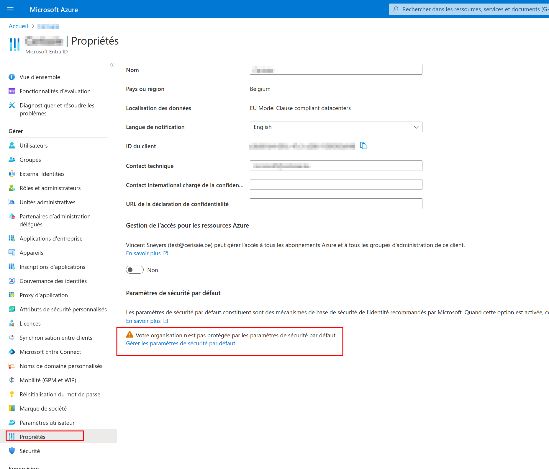Click the Contact technique input field

click(336, 166)
